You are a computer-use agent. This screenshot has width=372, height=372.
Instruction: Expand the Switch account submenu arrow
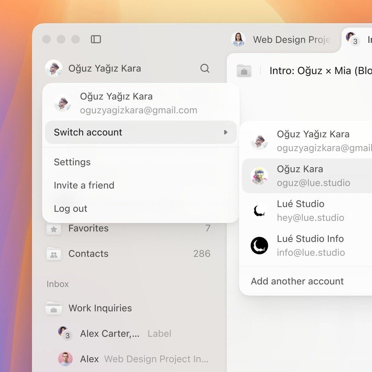(226, 132)
